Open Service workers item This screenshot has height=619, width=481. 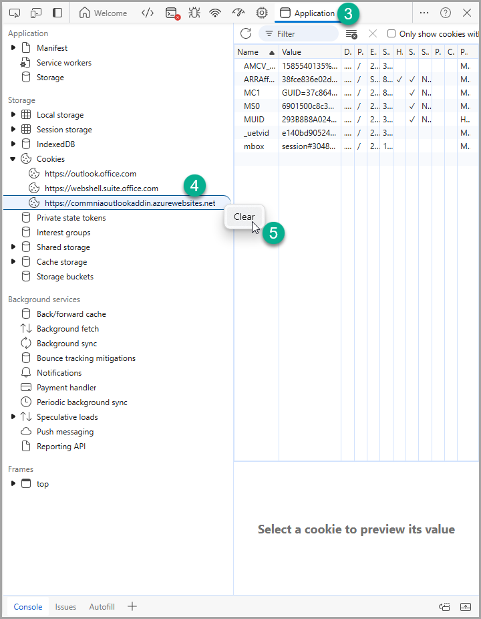coord(64,62)
